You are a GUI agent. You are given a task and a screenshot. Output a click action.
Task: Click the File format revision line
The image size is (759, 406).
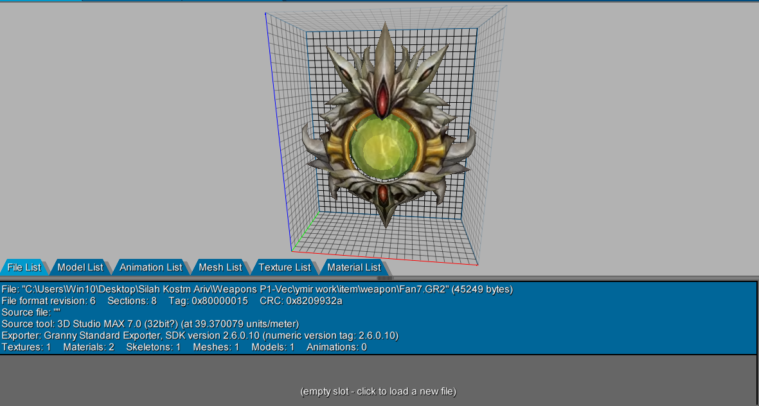172,301
